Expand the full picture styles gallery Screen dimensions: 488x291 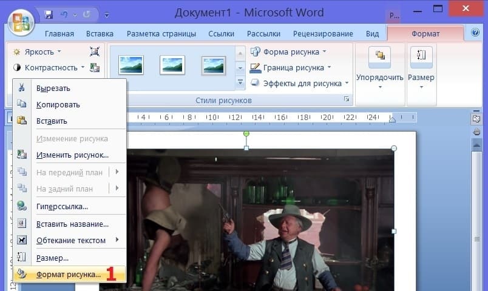[240, 82]
